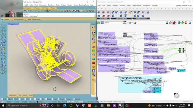Open the color wheel panel icon

[x=93, y=39]
